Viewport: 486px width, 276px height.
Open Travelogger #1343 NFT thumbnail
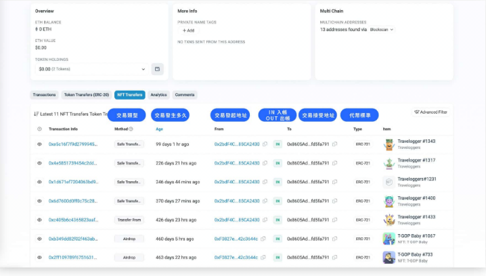[x=389, y=144]
